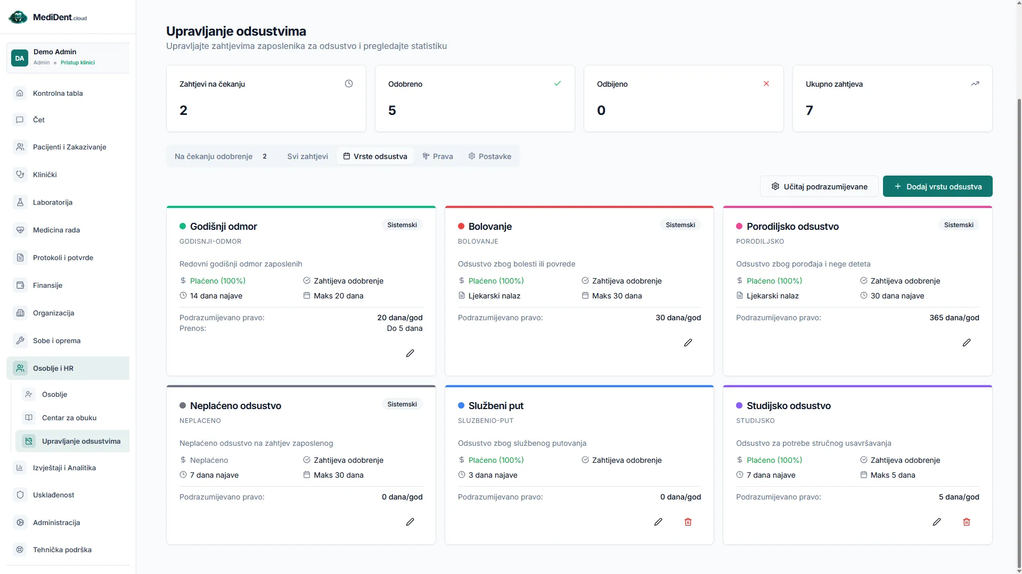The width and height of the screenshot is (1022, 574).
Task: Select the Vrste odsustva tab
Action: [375, 156]
